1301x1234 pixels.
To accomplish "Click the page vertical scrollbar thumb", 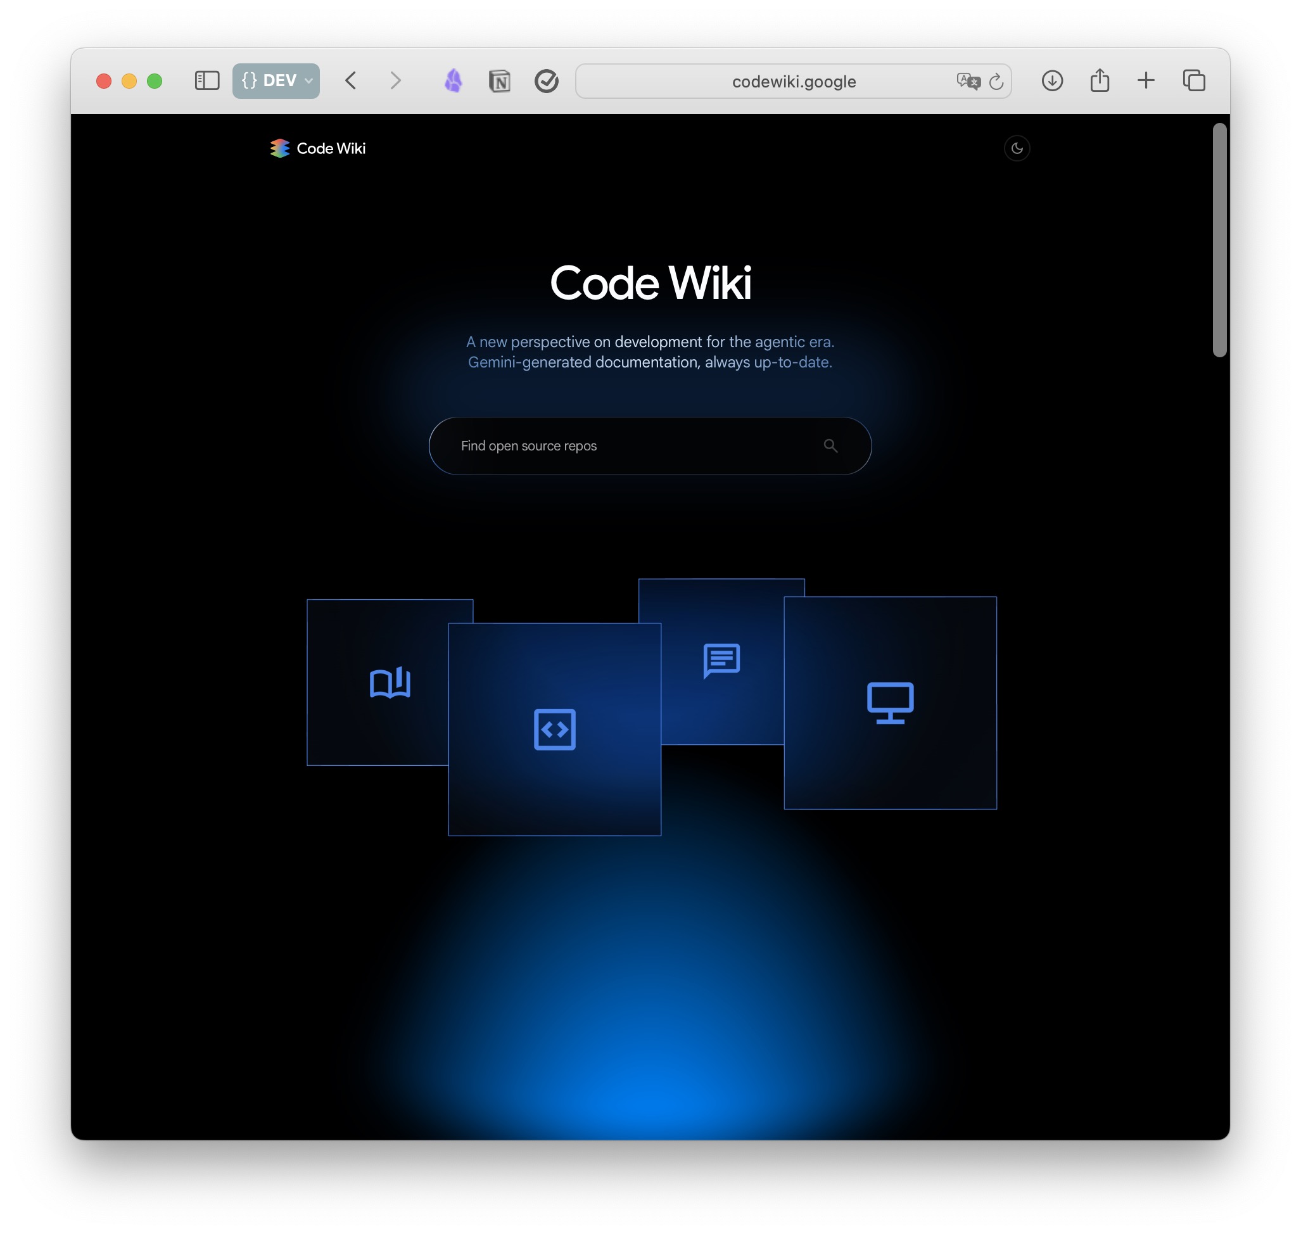I will click(1219, 240).
